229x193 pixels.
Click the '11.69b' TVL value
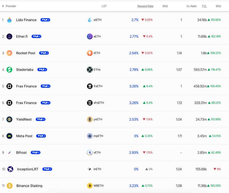pos(202,36)
